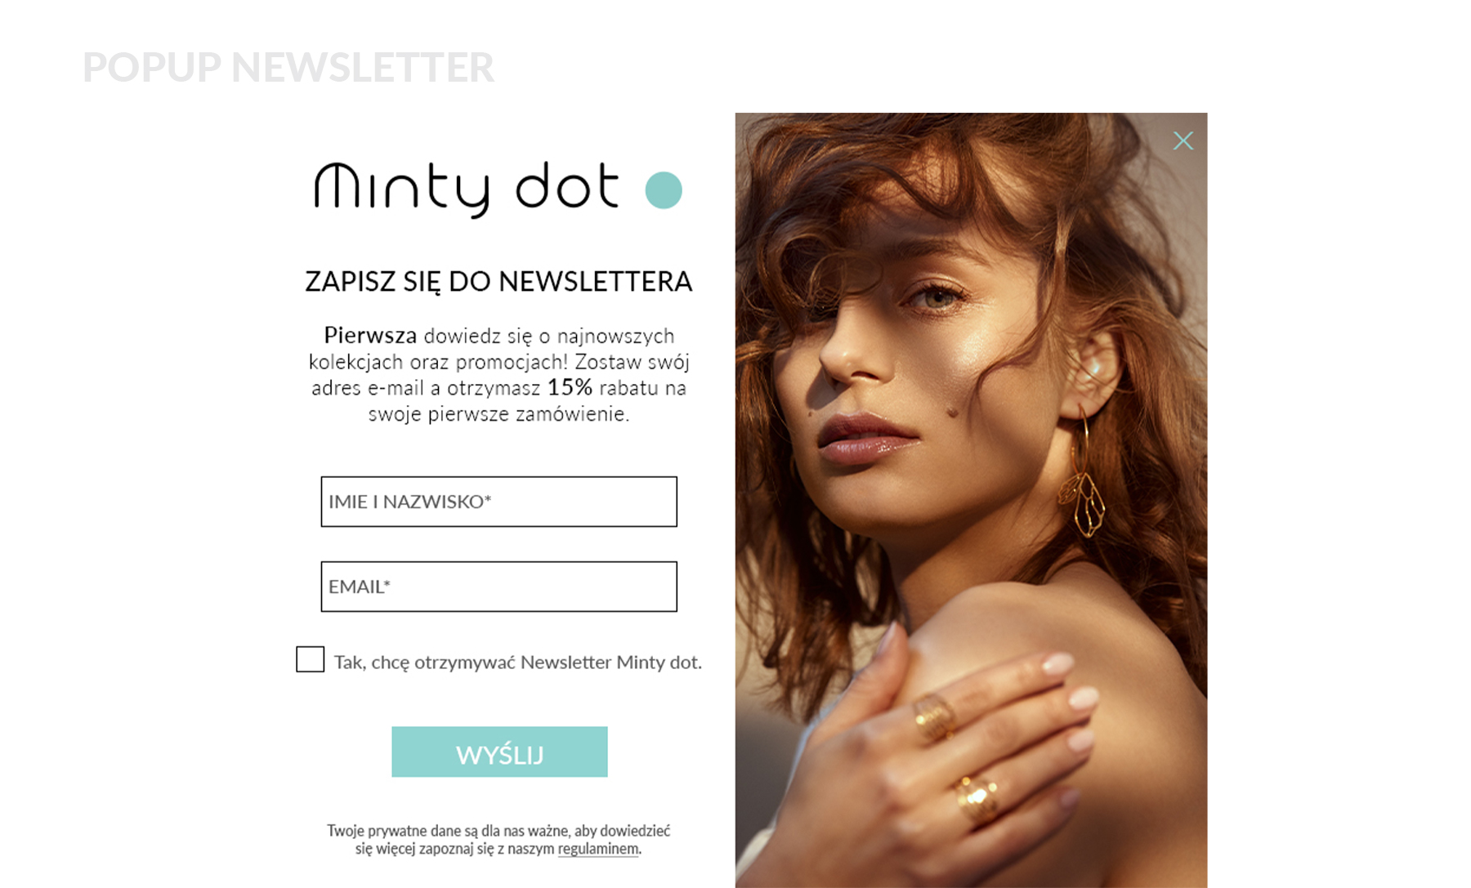Focus the IMIE I NAZWISKO field

[x=499, y=502]
